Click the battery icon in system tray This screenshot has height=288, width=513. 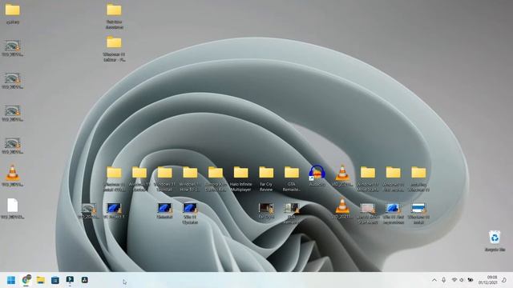(x=471, y=280)
